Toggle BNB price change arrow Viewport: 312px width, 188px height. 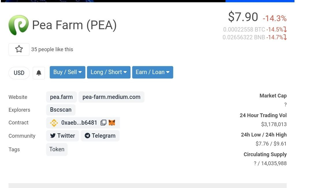click(285, 37)
